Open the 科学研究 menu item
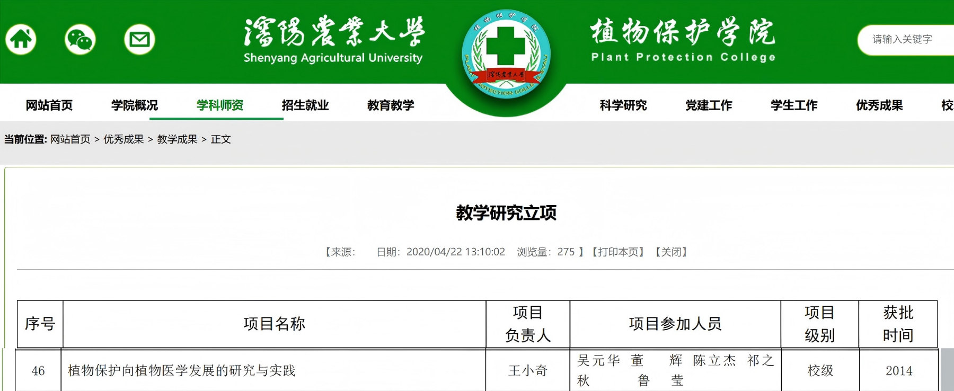This screenshot has height=391, width=954. (x=623, y=105)
